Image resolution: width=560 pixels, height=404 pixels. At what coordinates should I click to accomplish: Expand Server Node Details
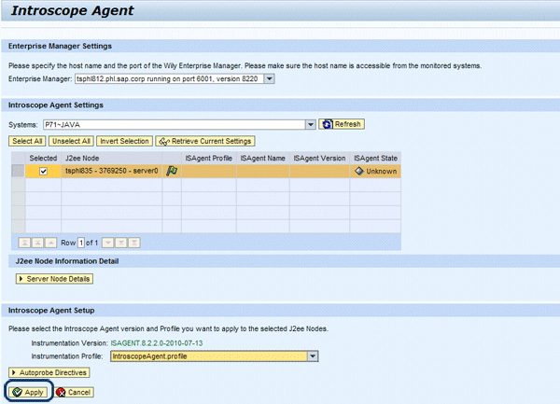click(x=54, y=279)
